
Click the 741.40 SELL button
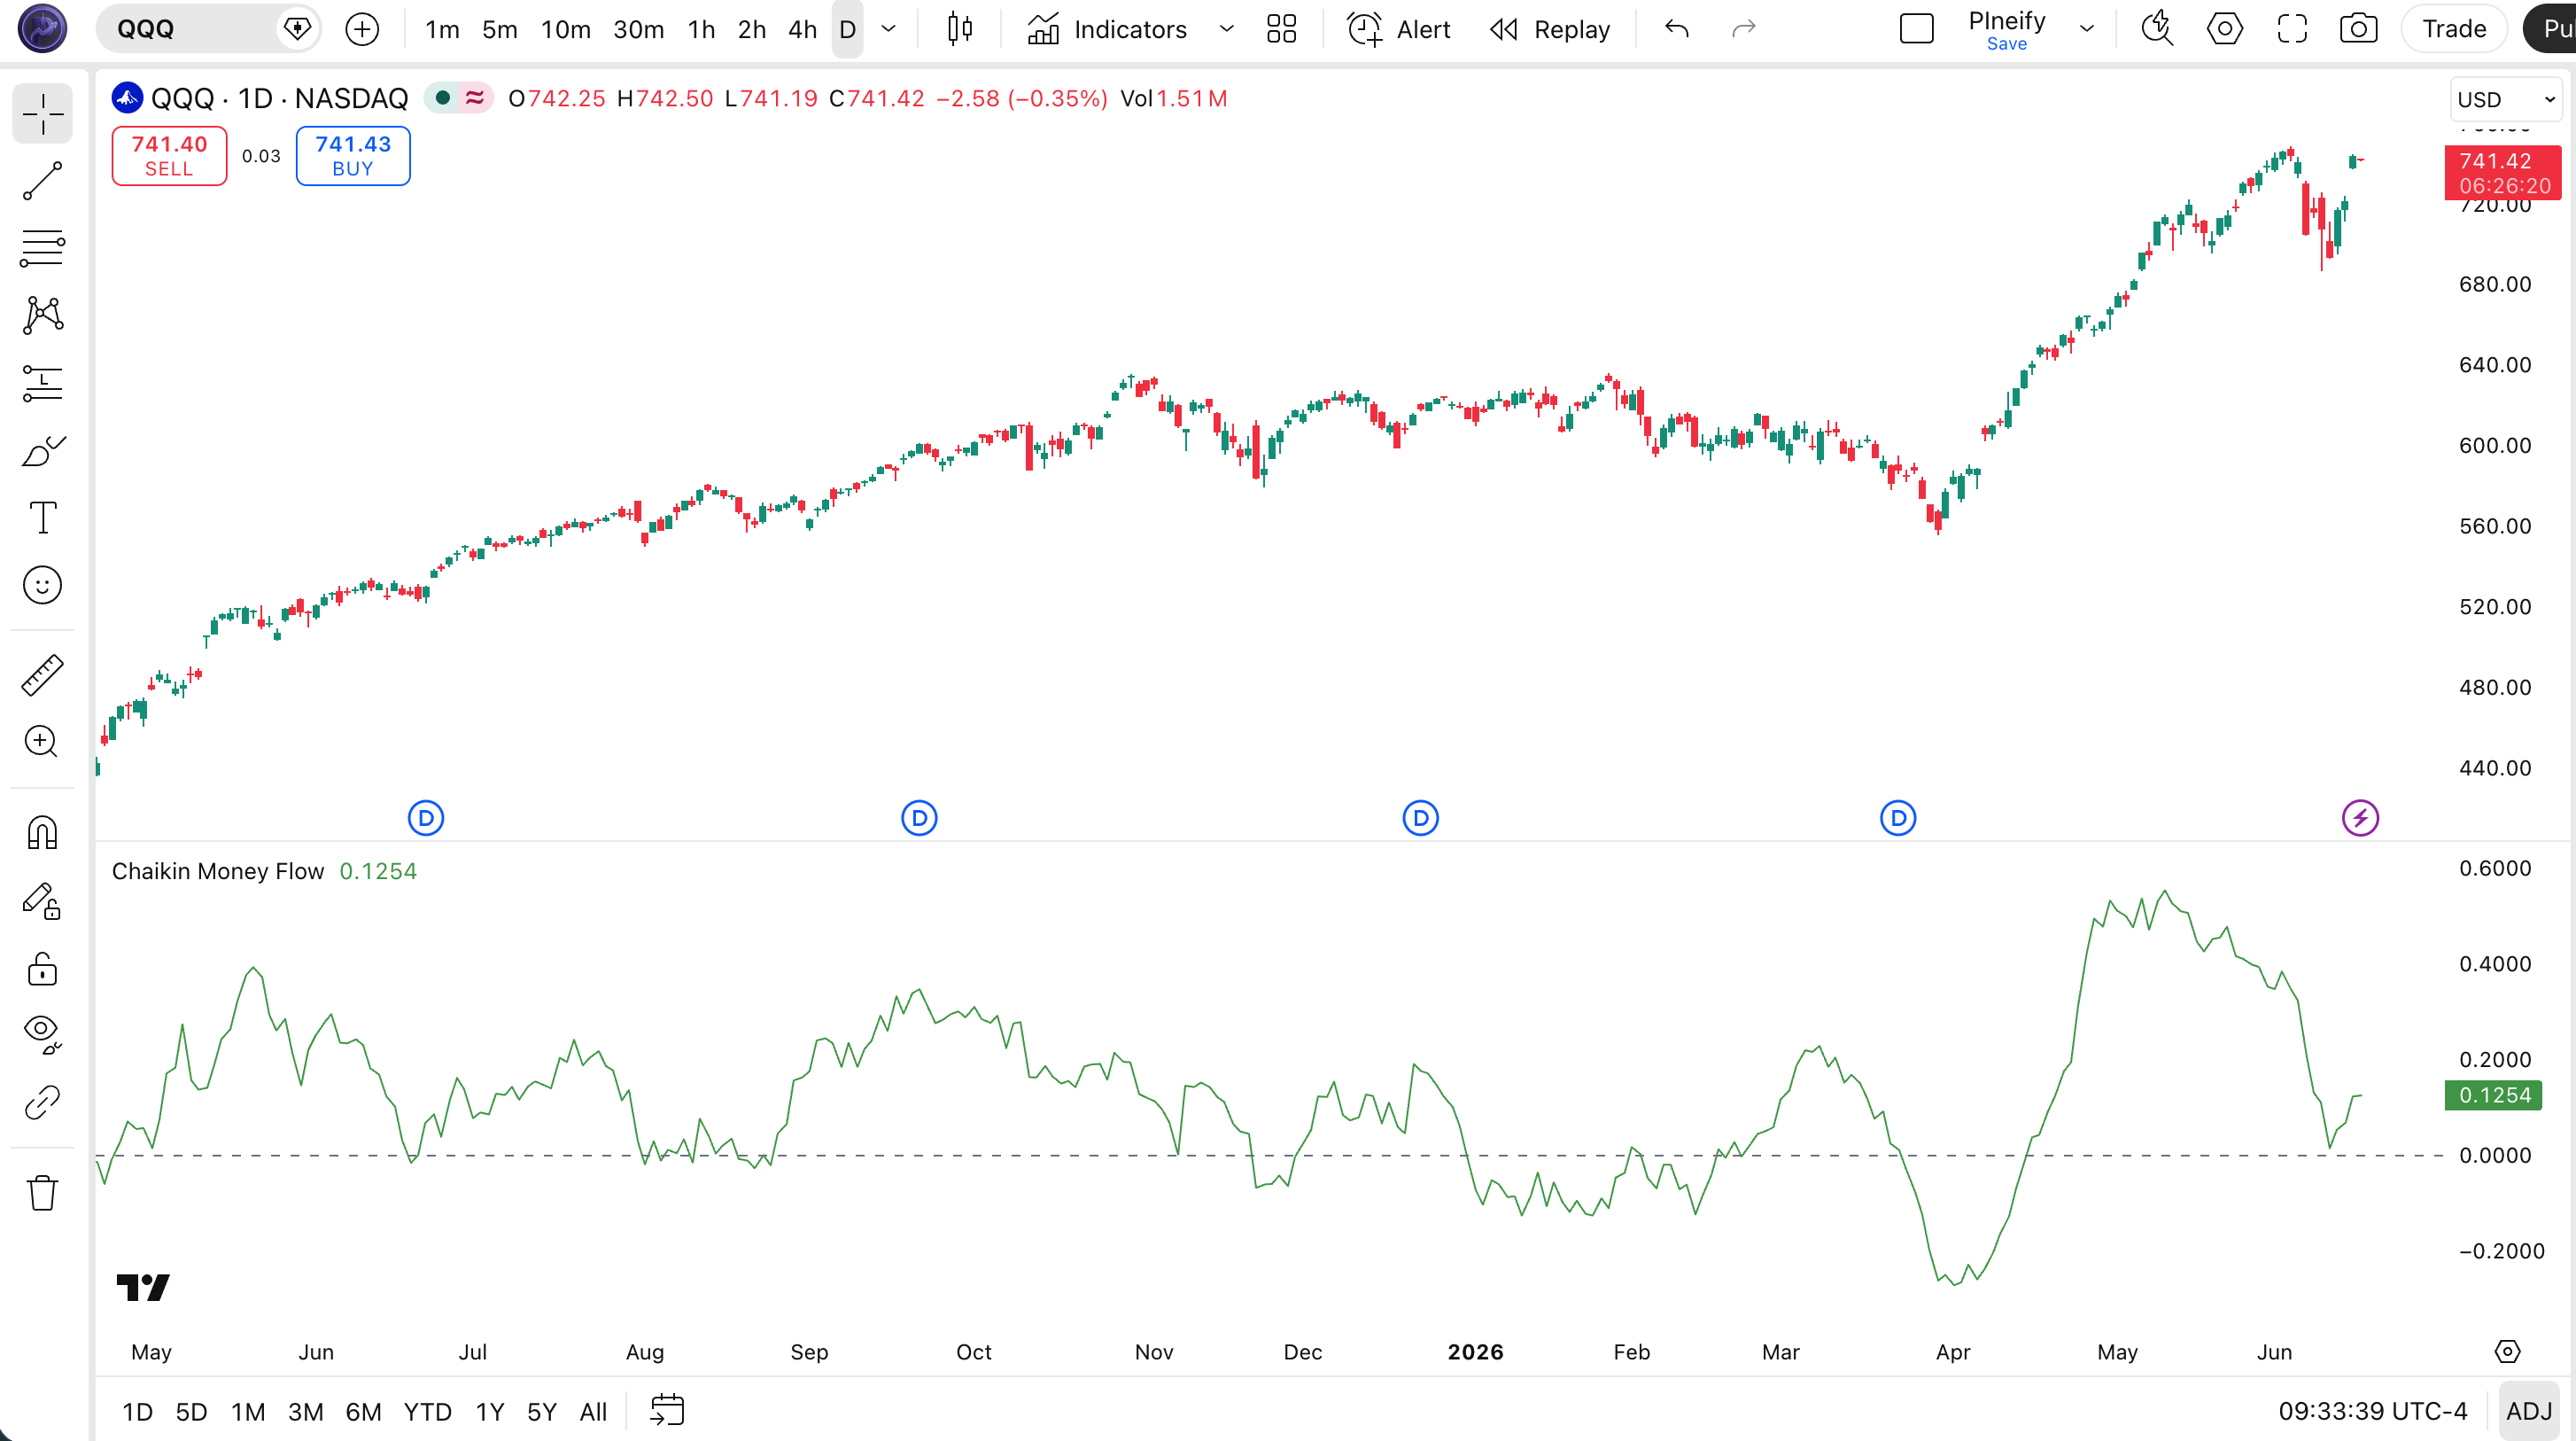tap(169, 156)
